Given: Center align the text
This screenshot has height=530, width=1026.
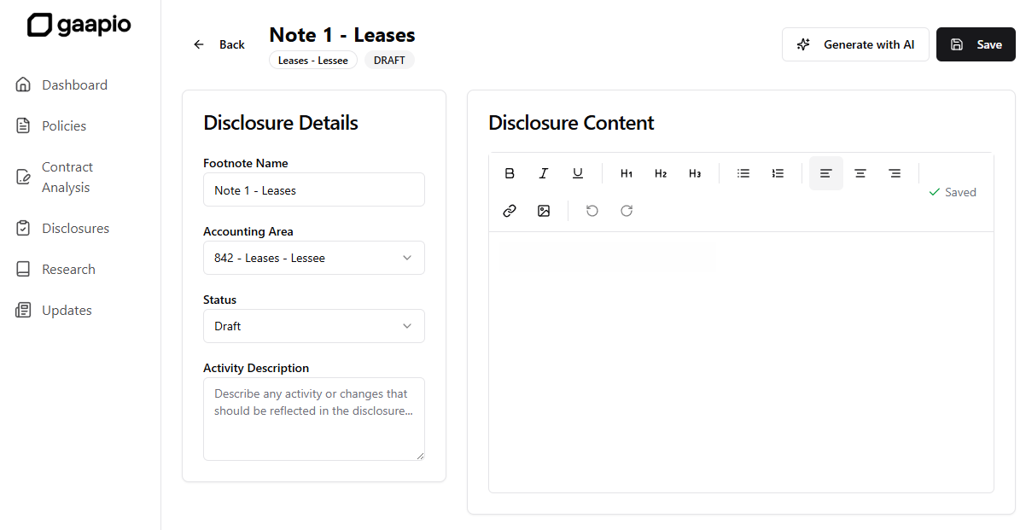Looking at the screenshot, I should click(860, 173).
